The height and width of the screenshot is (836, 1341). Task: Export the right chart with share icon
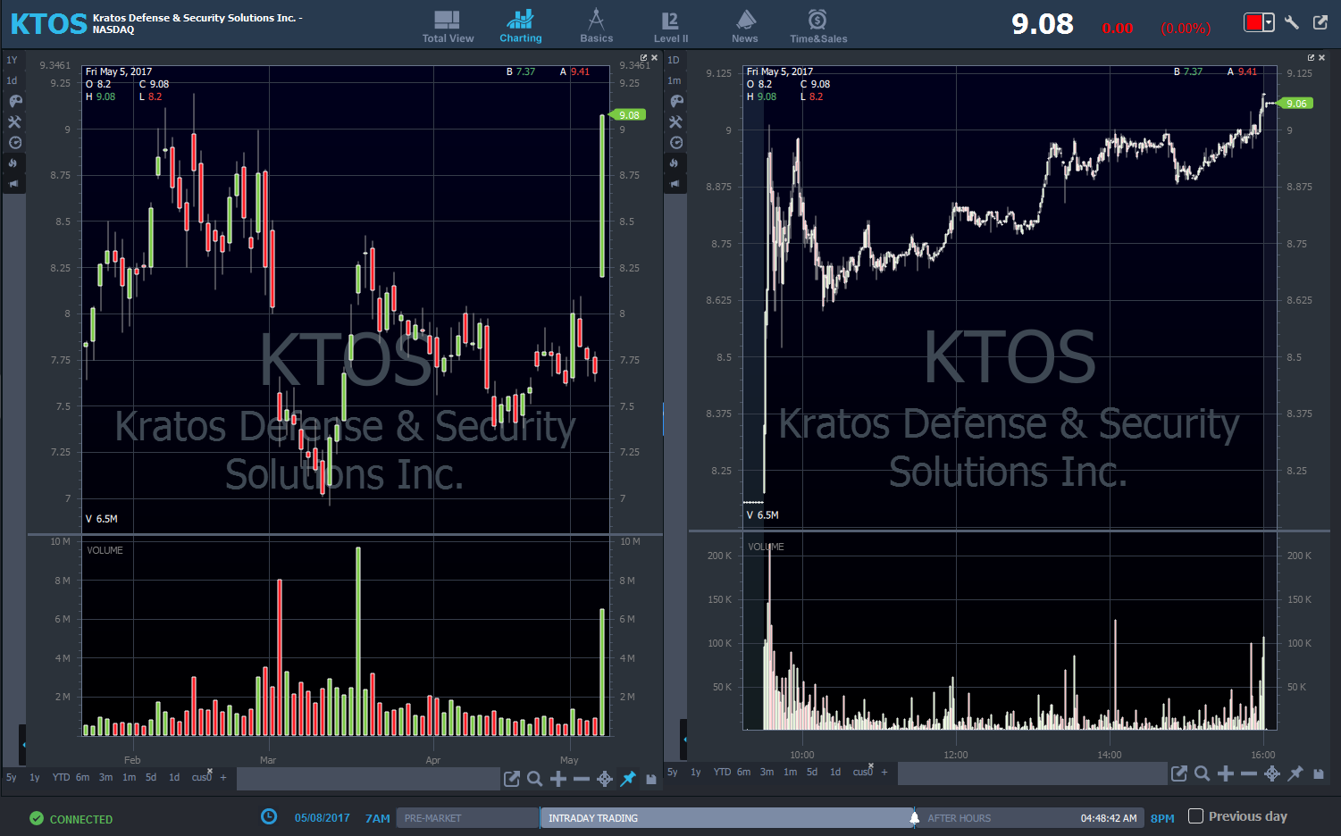(1179, 773)
